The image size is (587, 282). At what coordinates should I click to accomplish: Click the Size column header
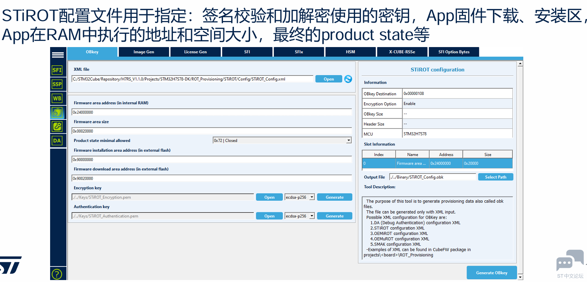point(488,154)
